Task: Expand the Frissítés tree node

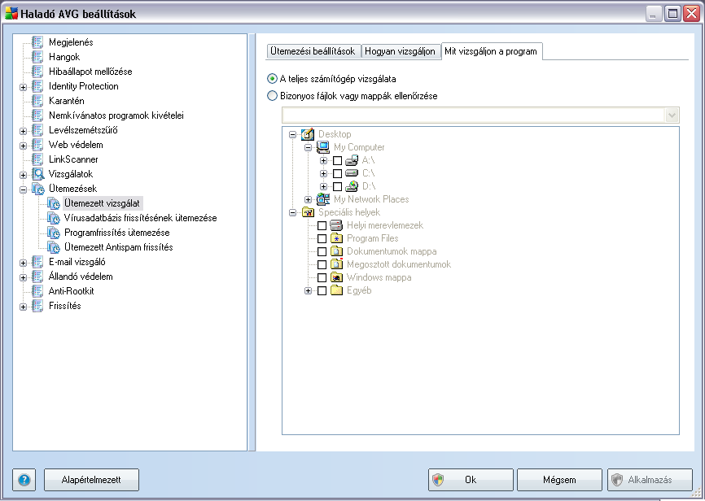Action: pos(24,307)
